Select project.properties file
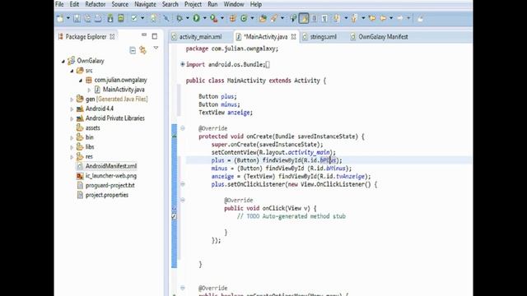This screenshot has height=296, width=527. click(x=107, y=195)
